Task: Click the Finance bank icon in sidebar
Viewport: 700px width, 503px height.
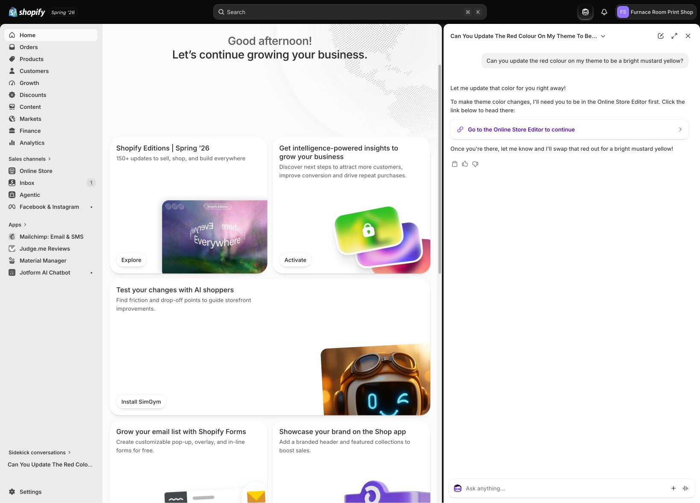Action: 12,131
